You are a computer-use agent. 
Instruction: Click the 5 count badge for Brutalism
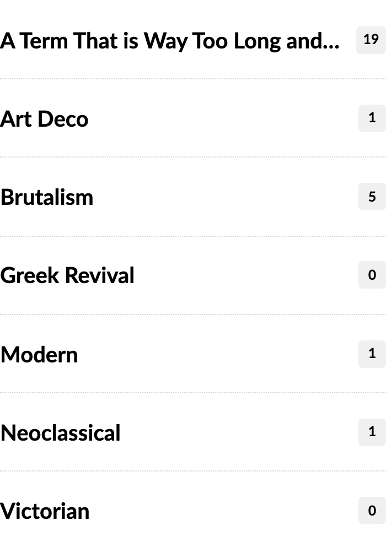click(x=372, y=197)
